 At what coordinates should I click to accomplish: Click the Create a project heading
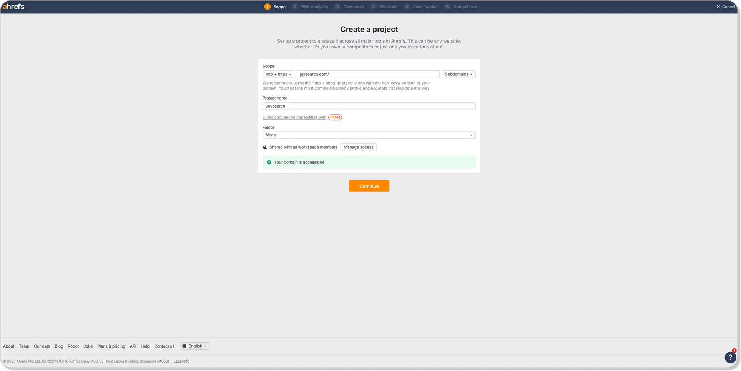pyautogui.click(x=369, y=29)
